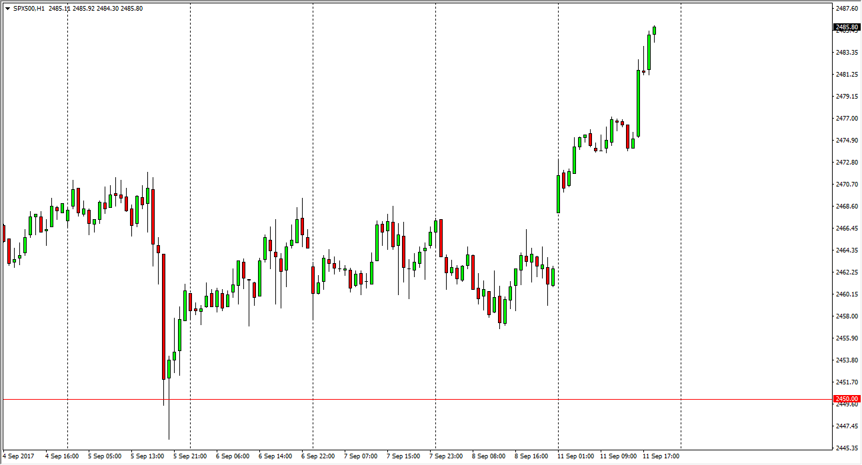Open the dropdown arrow beside SPX500,H1
This screenshot has width=862, height=465.
[7, 9]
